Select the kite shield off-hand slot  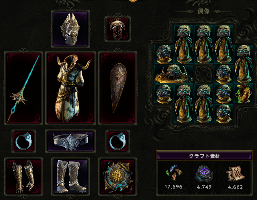(x=118, y=88)
